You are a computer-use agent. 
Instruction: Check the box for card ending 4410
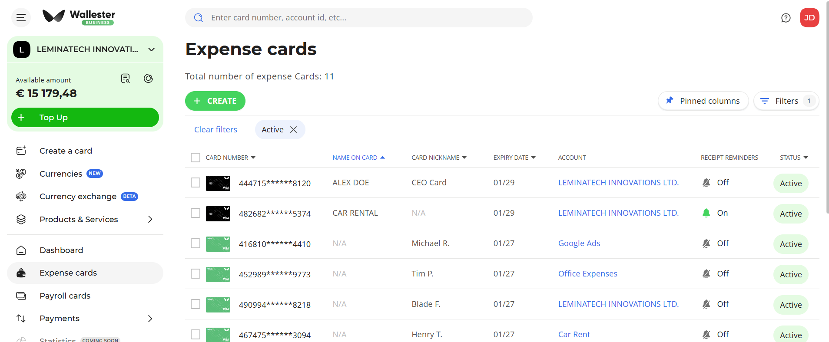tap(196, 243)
